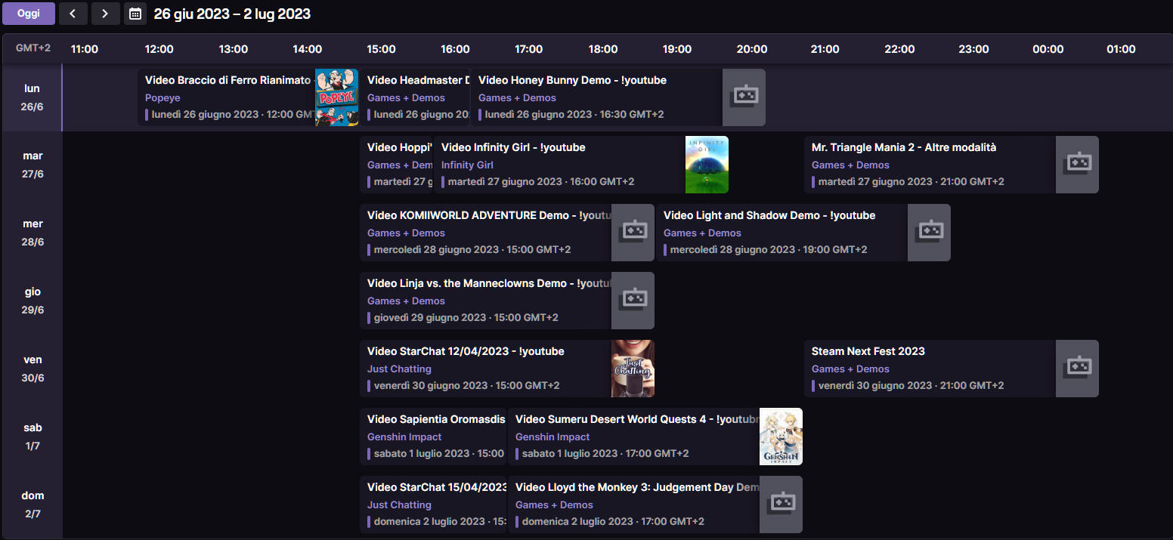
Task: Select the lun 26/6 day row header
Action: [32, 98]
